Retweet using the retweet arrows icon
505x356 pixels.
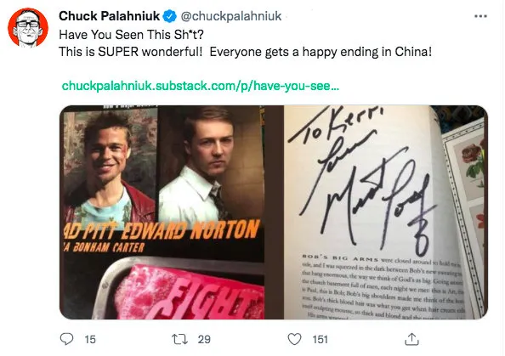coord(179,339)
